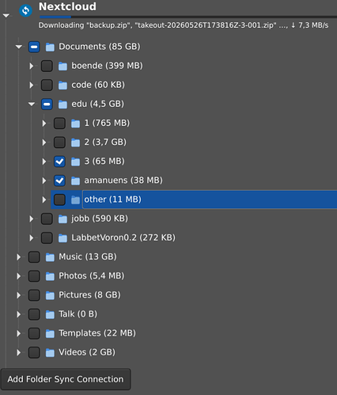The width and height of the screenshot is (337, 395).
Task: Expand the Videos folder
Action: 18,352
